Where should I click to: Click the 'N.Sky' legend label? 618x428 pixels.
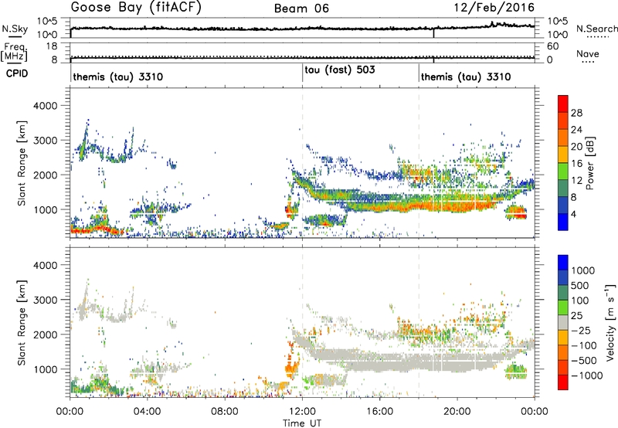[x=15, y=29]
